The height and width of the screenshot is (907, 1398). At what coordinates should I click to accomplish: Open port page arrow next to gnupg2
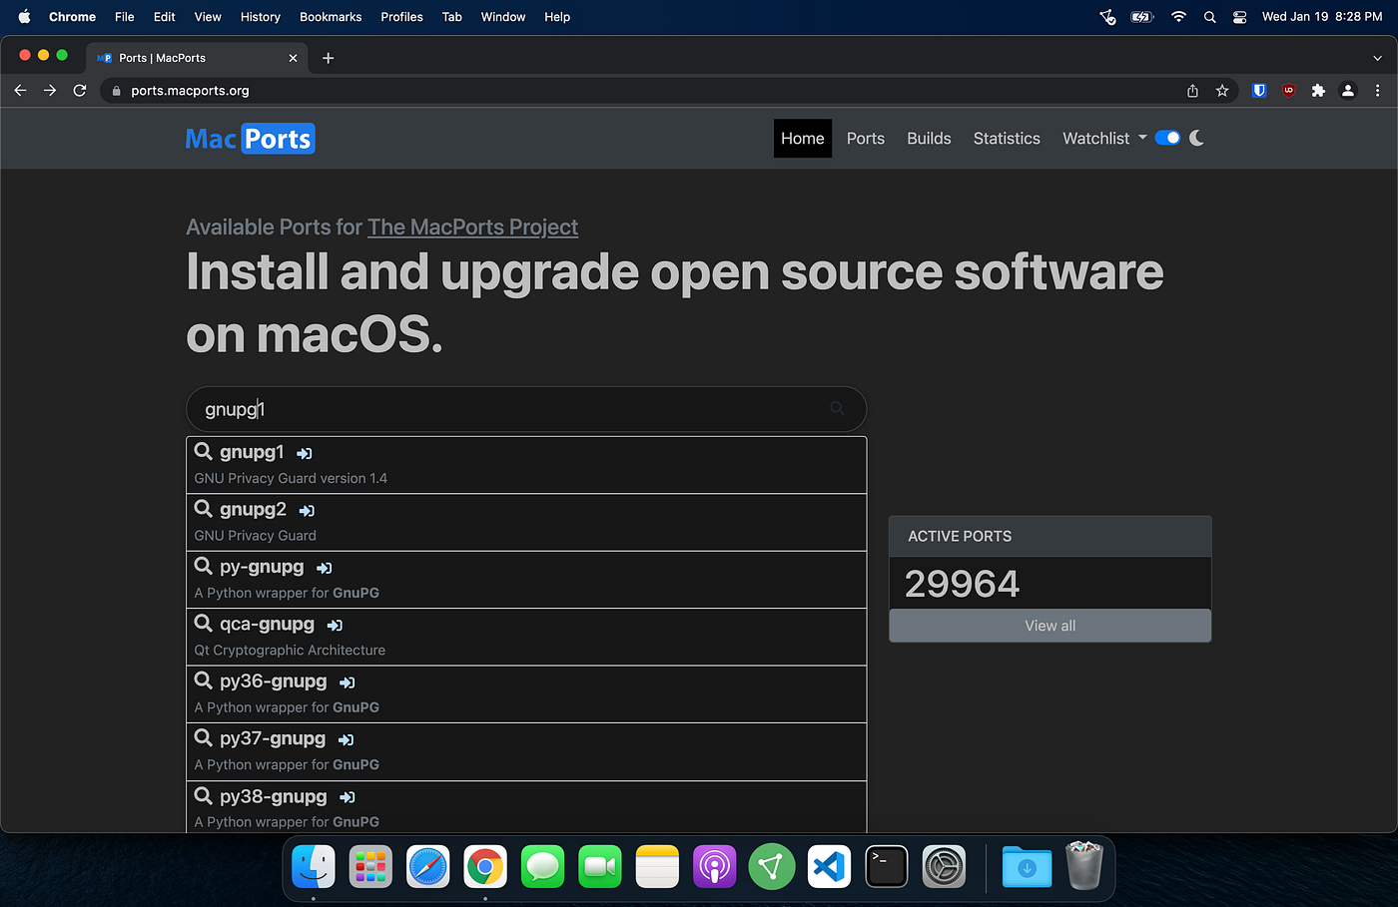click(x=307, y=511)
